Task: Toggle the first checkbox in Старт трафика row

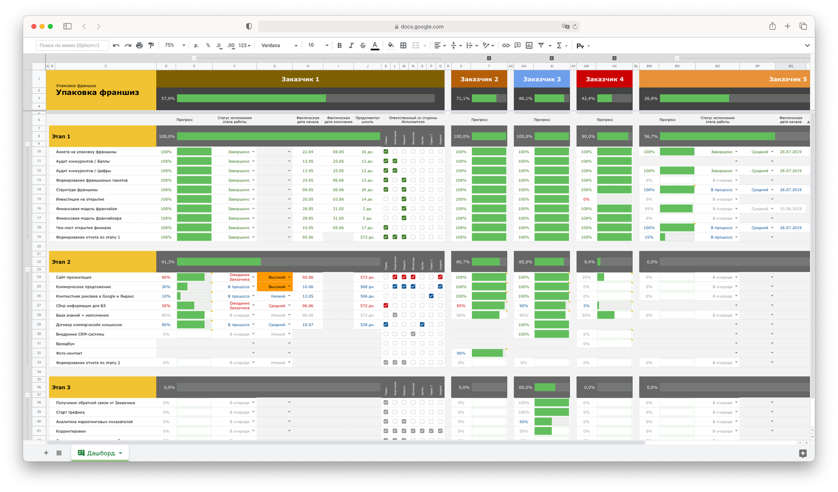Action: click(386, 412)
